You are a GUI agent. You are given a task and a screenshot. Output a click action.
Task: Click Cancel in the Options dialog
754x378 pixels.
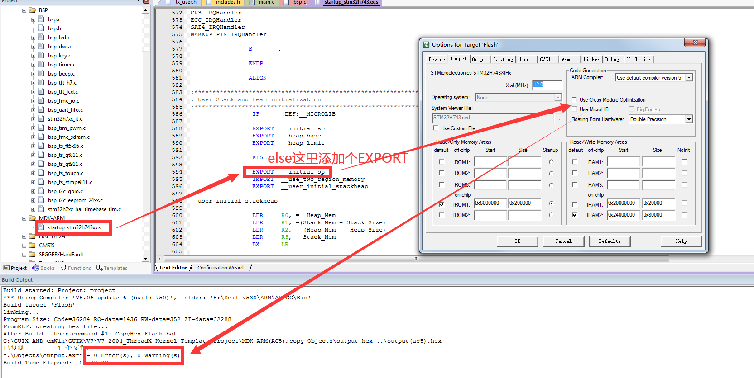click(563, 241)
